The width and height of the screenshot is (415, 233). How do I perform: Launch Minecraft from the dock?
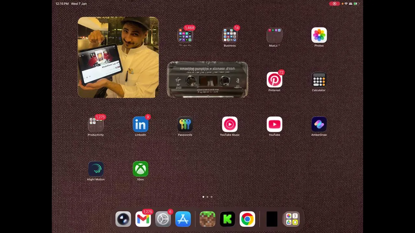[207, 219]
